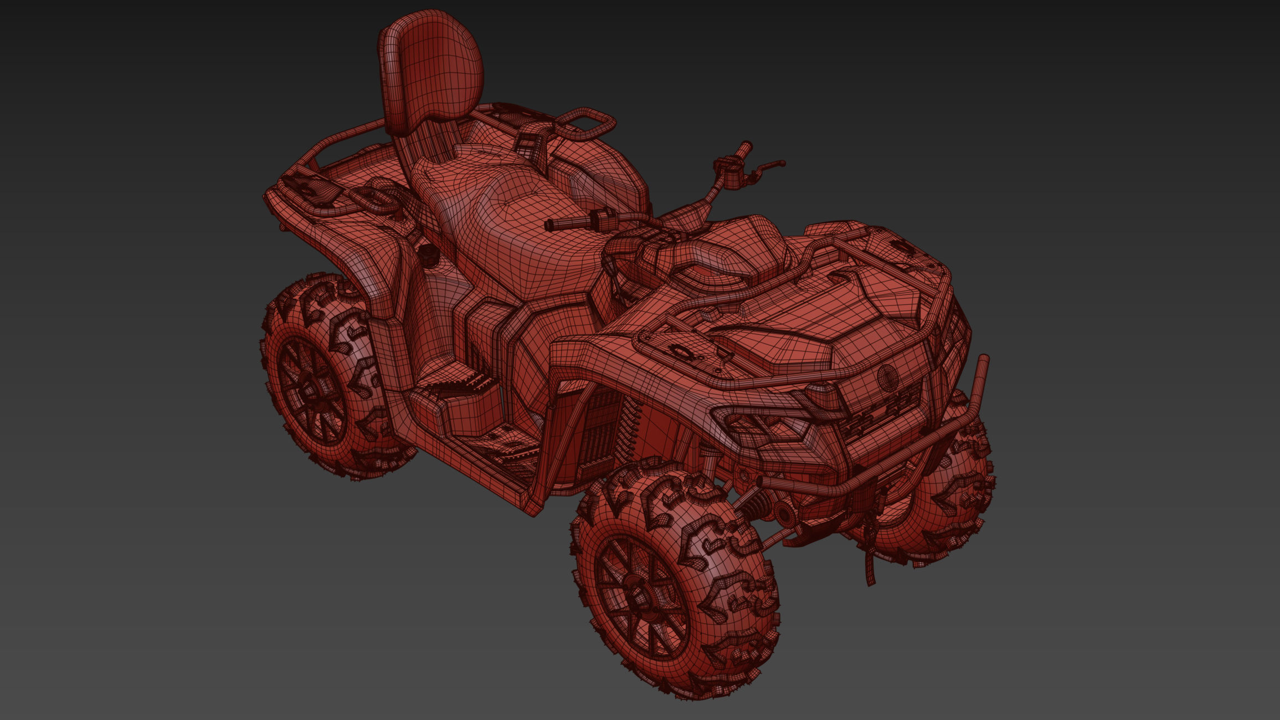Click the left handlebar grip
Image resolution: width=1280 pixels, height=720 pixels.
tap(568, 223)
